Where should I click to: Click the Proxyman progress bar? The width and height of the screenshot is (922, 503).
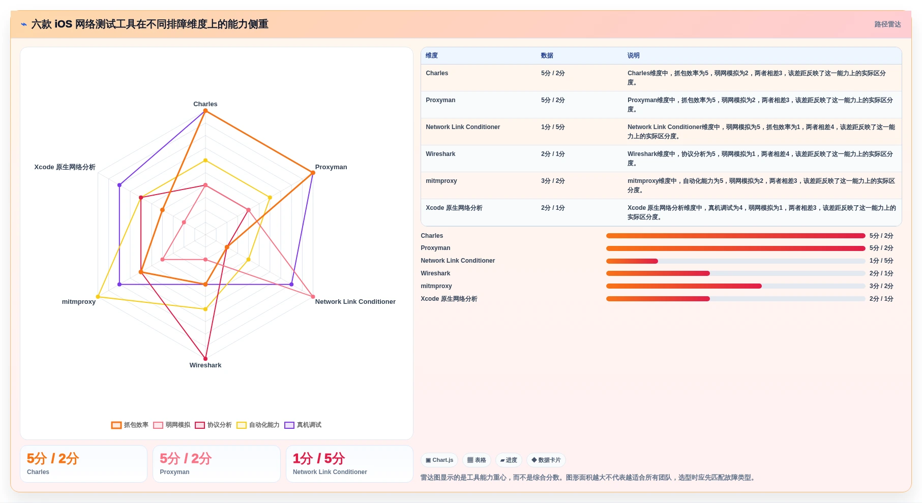(735, 248)
